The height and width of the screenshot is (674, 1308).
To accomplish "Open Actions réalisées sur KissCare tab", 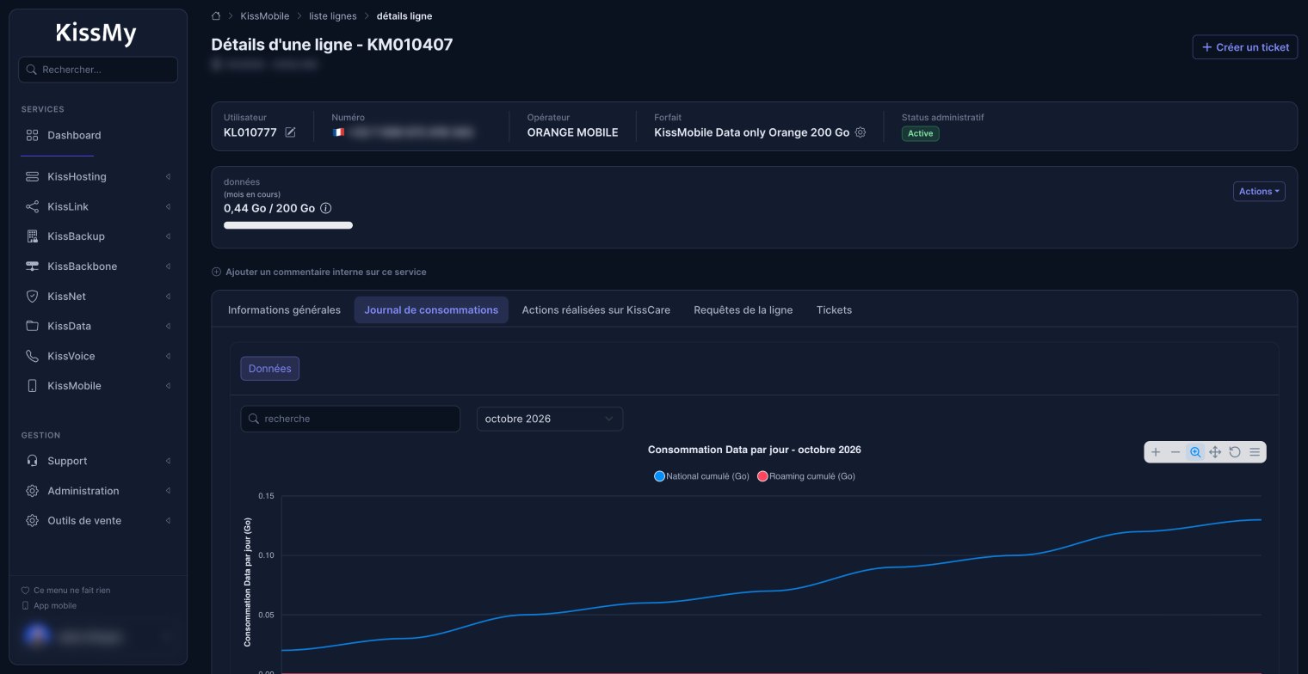I will (596, 309).
